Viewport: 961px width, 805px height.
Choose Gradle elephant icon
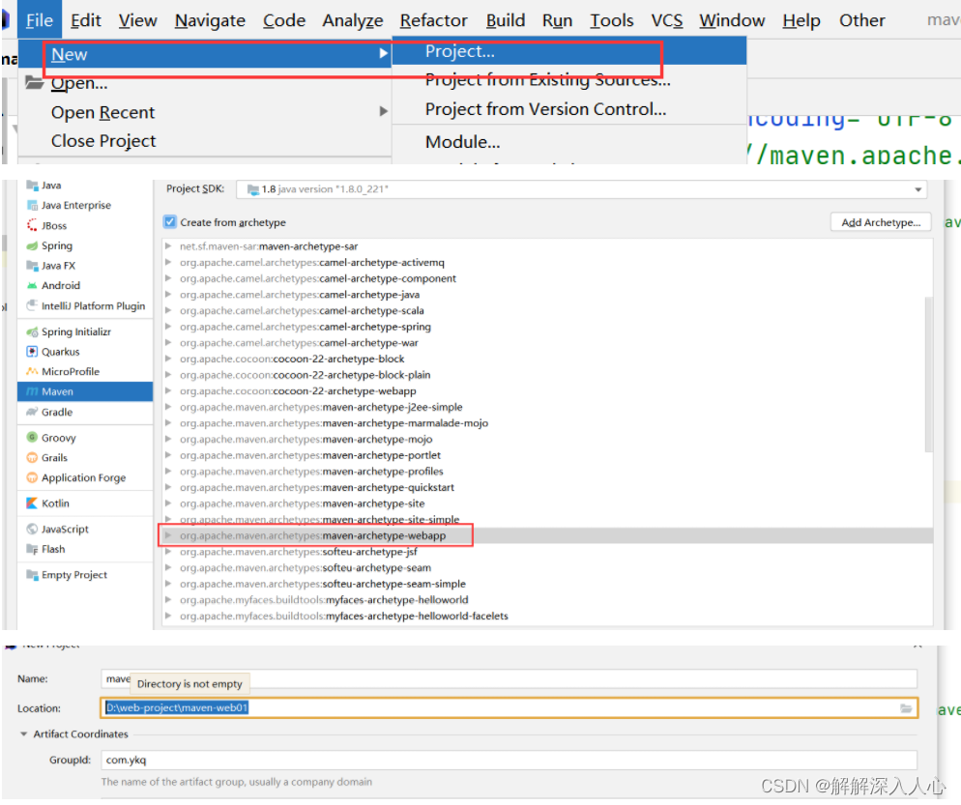point(32,413)
